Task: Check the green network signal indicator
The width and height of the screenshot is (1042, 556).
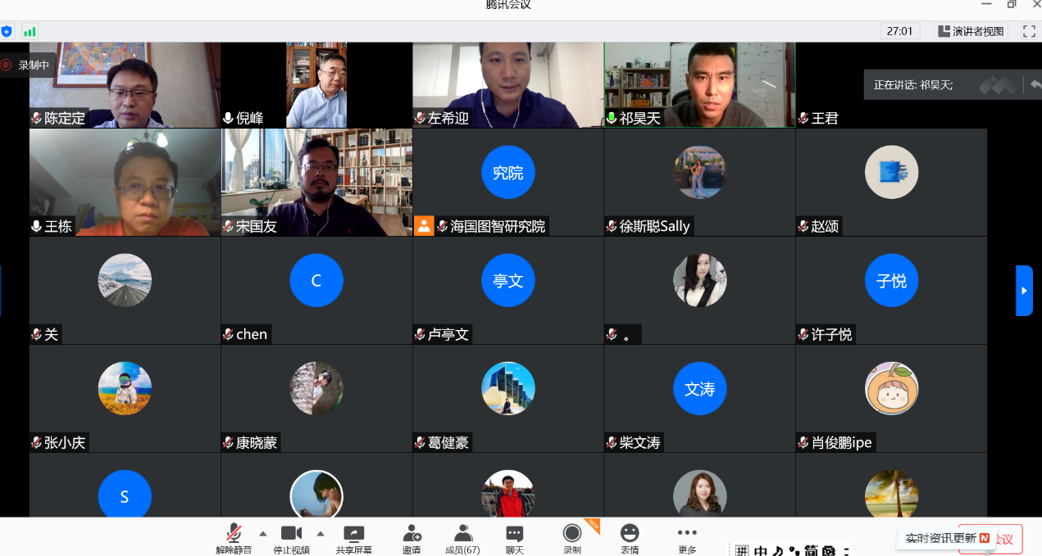Action: tap(30, 31)
